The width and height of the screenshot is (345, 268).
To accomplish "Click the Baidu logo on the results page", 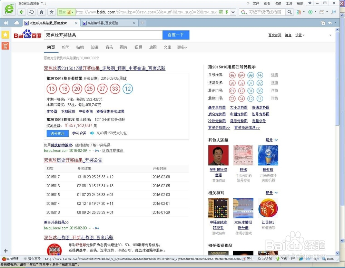I will [27, 34].
